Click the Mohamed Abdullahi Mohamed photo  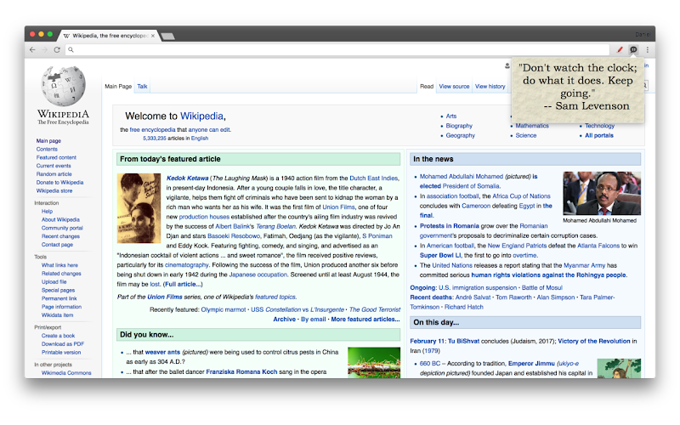(x=602, y=194)
